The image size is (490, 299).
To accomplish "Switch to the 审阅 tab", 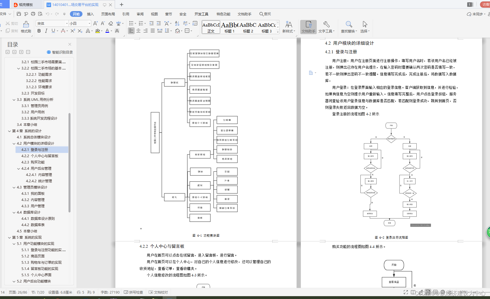I will pos(140,14).
